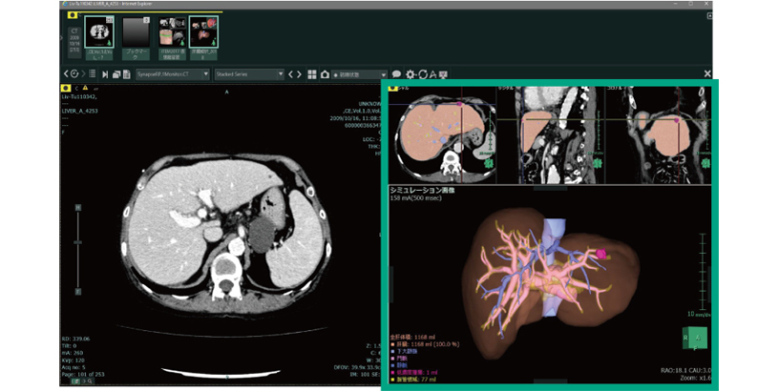Image resolution: width=779 pixels, height=391 pixels.
Task: Click the expand icon at top-right of thumbnail strip
Action: [x=709, y=16]
